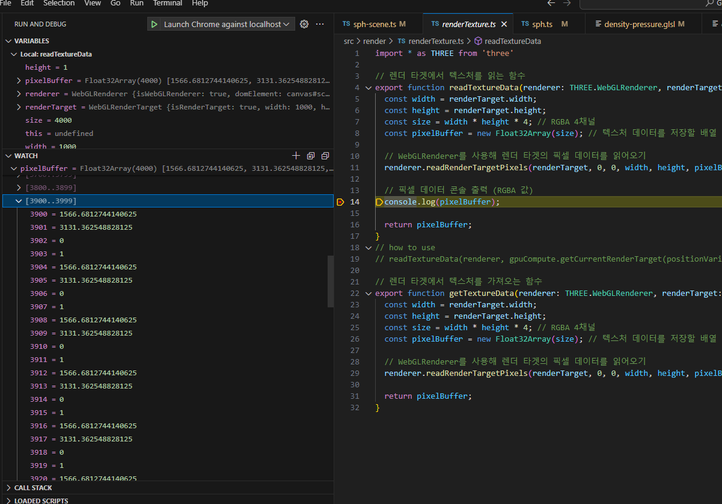Click the command center search box

coord(650,3)
